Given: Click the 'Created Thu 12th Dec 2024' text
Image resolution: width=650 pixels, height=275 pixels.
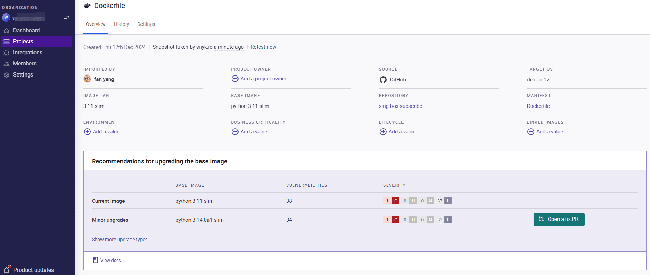Looking at the screenshot, I should [114, 47].
